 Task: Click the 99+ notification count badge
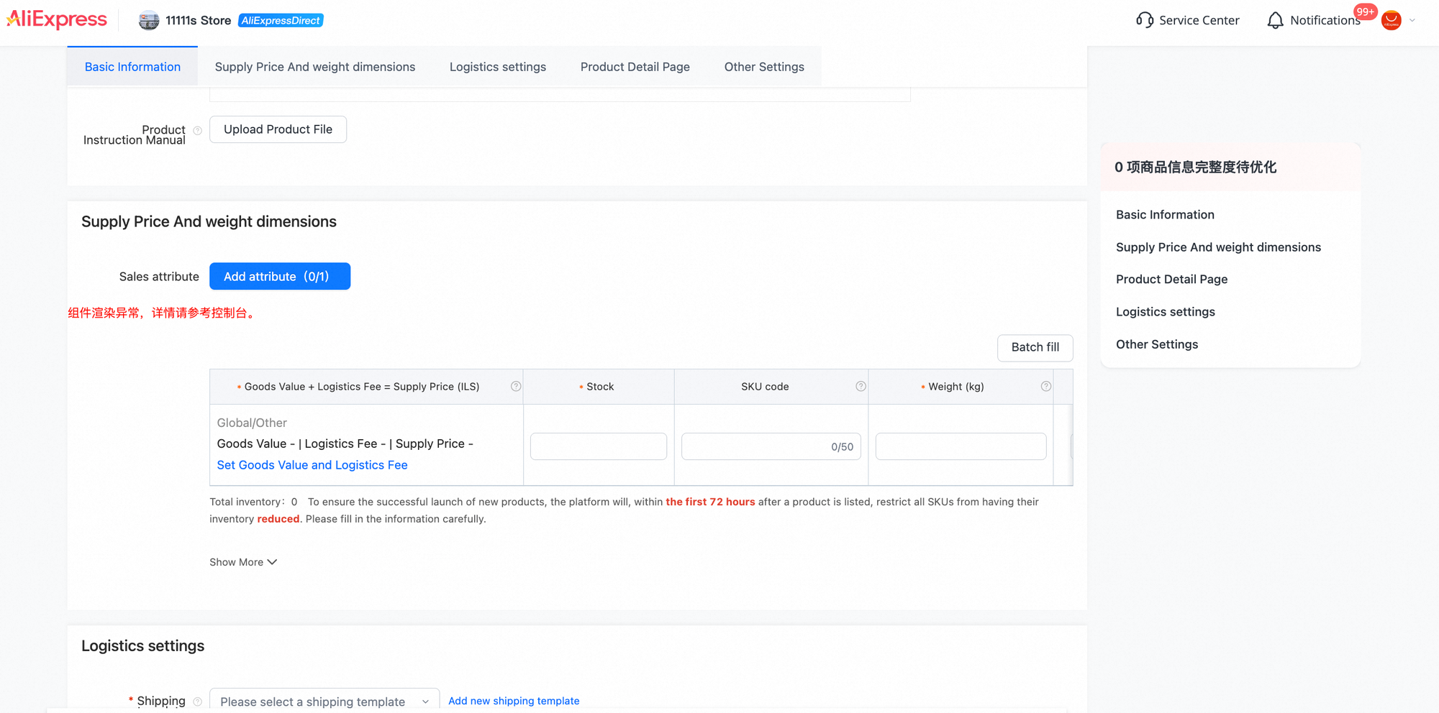1365,11
